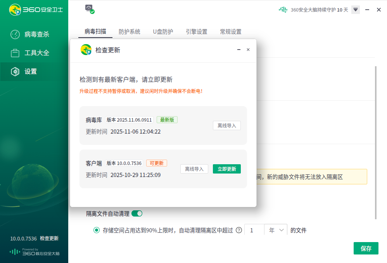Click the 360安全大脑 sound wave icon

[283, 10]
